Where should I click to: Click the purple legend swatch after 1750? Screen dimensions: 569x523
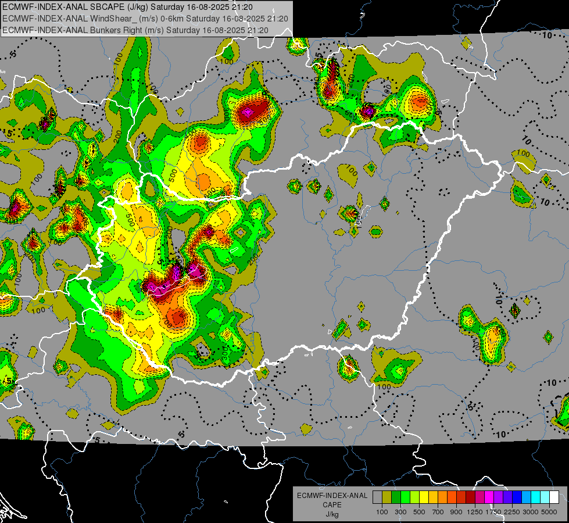click(x=499, y=497)
